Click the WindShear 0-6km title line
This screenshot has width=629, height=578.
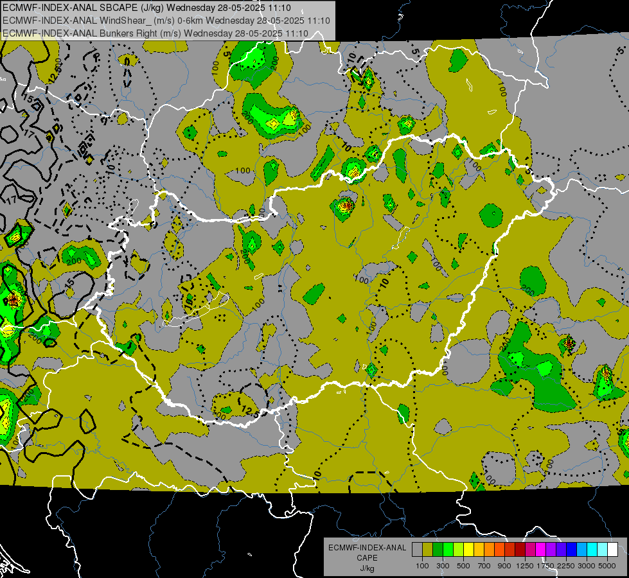pyautogui.click(x=166, y=21)
